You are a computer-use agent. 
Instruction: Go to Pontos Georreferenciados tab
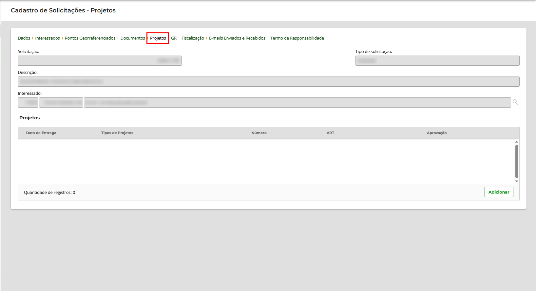coord(90,38)
